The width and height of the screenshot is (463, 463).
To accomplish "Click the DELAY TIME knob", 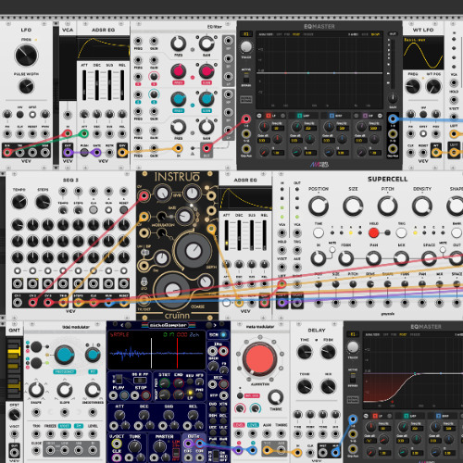I will 305,352.
